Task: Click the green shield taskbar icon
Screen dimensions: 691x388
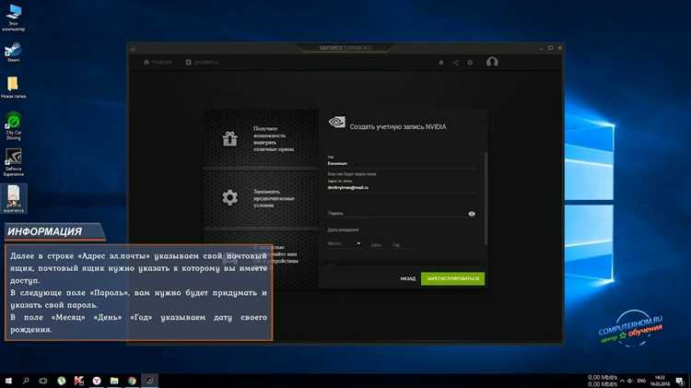Action: [x=61, y=381]
